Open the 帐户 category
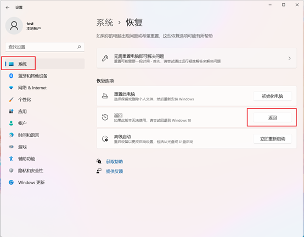304x237 pixels. click(45, 123)
